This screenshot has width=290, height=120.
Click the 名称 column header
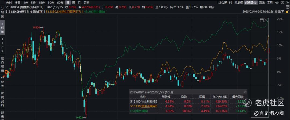tap(143, 97)
